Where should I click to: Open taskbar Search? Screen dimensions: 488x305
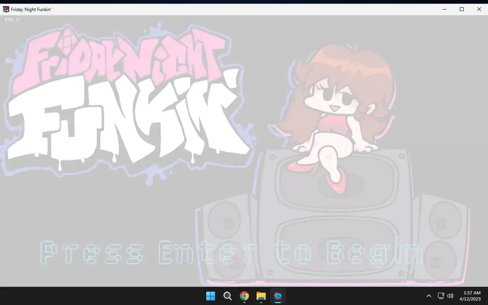[x=228, y=296]
